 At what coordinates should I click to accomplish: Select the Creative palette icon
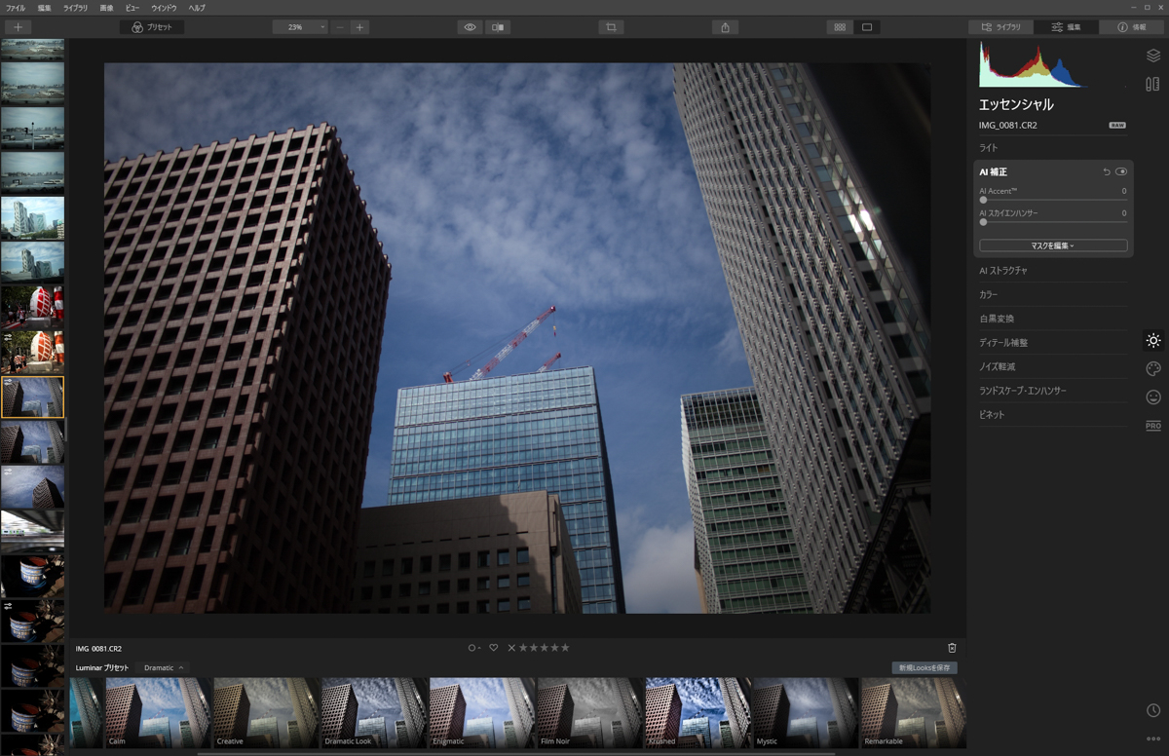1153,368
